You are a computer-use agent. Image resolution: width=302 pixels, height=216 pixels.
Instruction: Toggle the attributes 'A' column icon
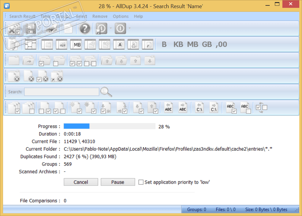click(x=119, y=44)
